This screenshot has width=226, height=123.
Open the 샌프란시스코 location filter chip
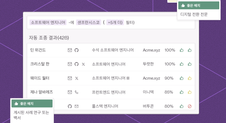pyautogui.click(x=88, y=22)
